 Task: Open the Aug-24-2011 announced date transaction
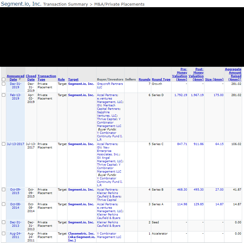16,235
